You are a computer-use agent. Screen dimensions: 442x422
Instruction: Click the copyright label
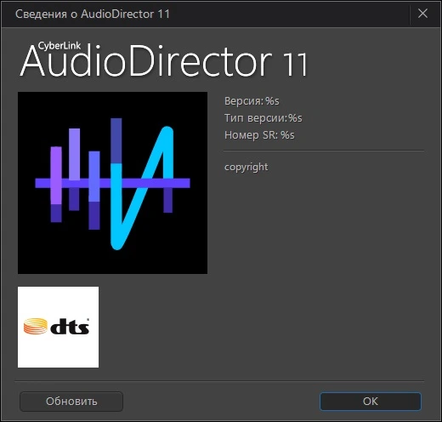246,167
